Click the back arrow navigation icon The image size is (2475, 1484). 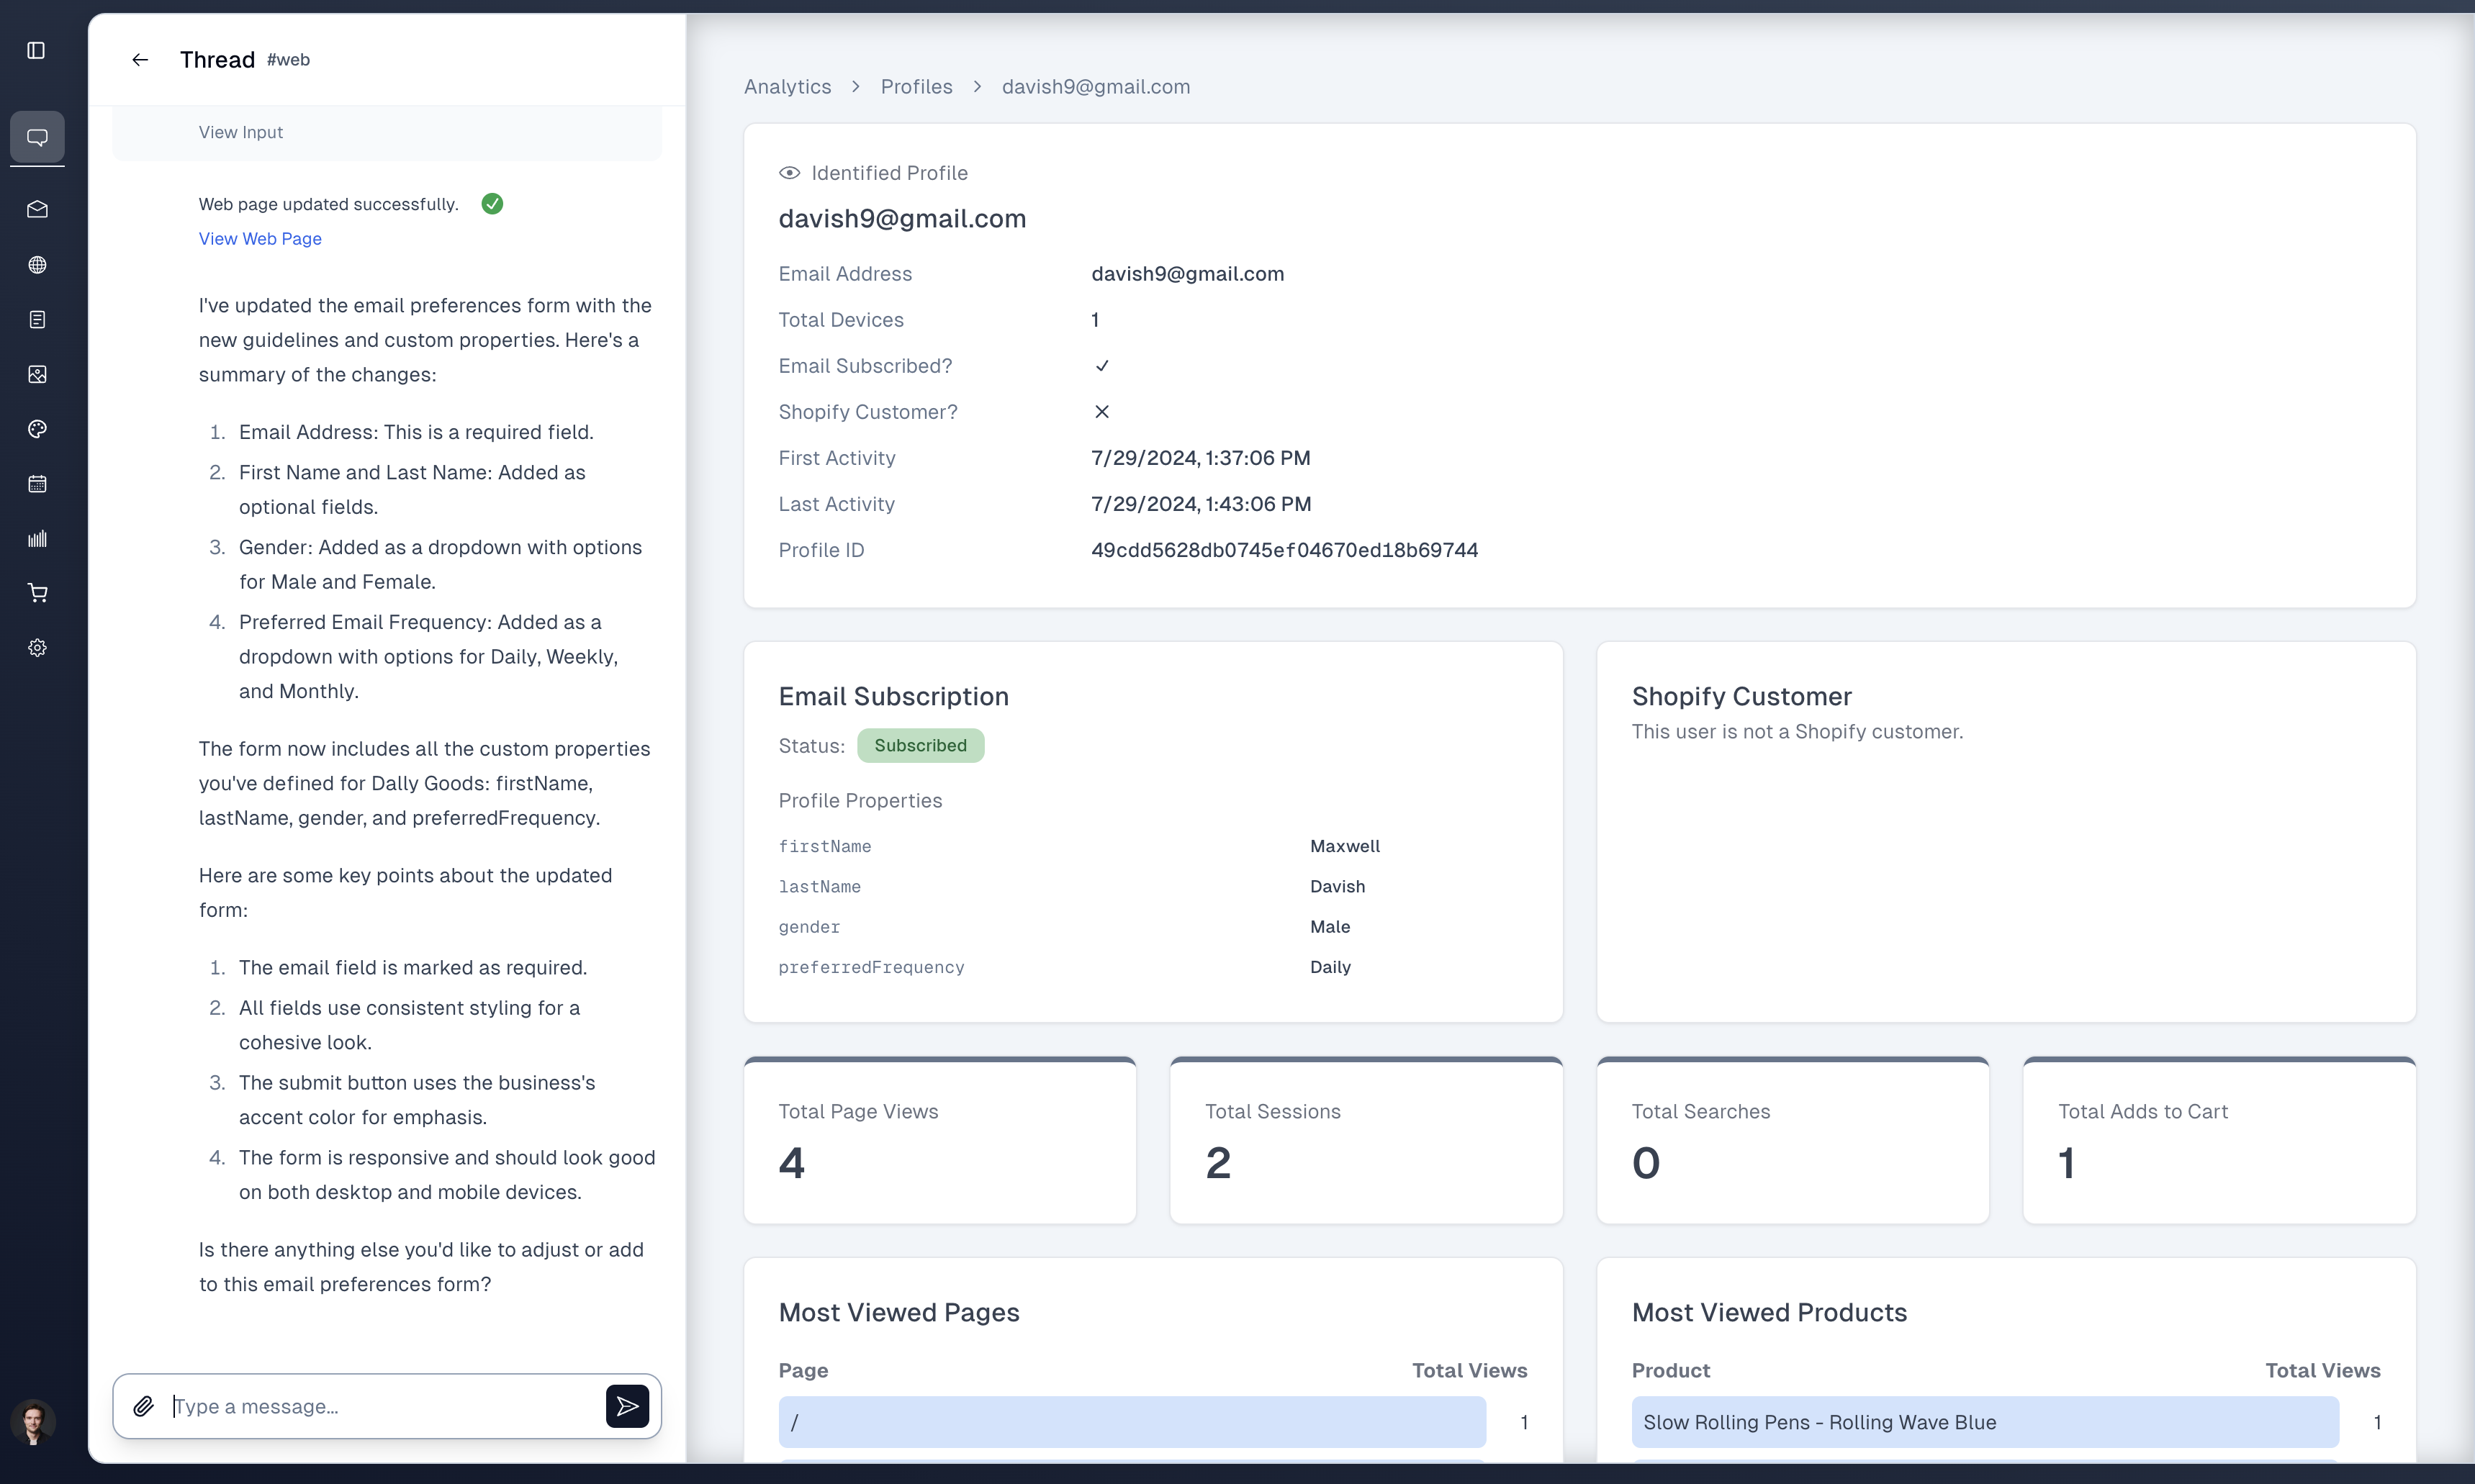(x=141, y=60)
